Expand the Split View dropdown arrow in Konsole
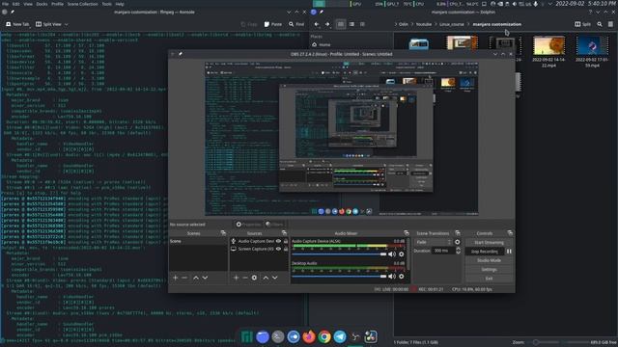Viewport: 618px width, 347px height. 66,24
